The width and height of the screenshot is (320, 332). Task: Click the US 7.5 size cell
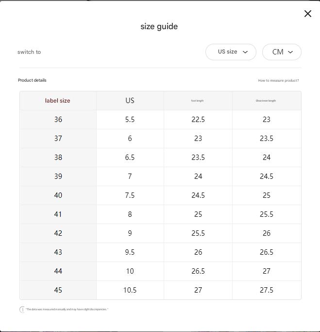pyautogui.click(x=130, y=195)
